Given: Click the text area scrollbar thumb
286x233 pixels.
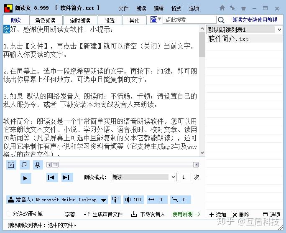Looking at the screenshot, I should pyautogui.click(x=202, y=44).
